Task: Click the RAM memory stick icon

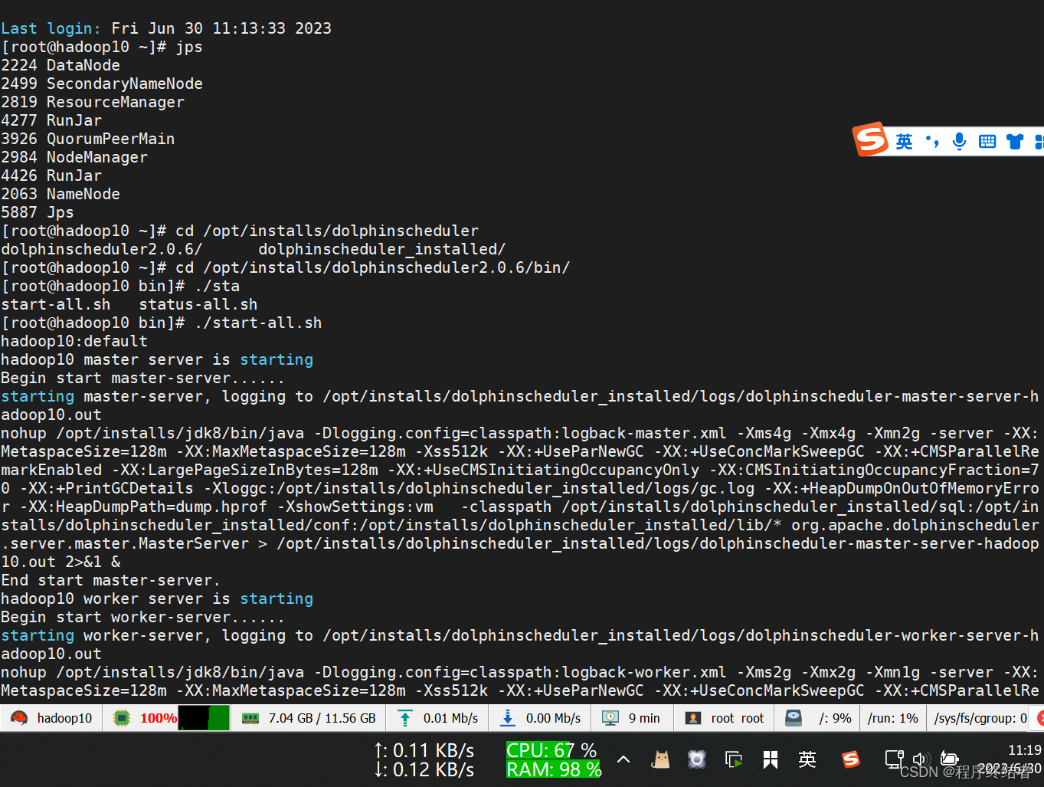Action: click(x=250, y=718)
